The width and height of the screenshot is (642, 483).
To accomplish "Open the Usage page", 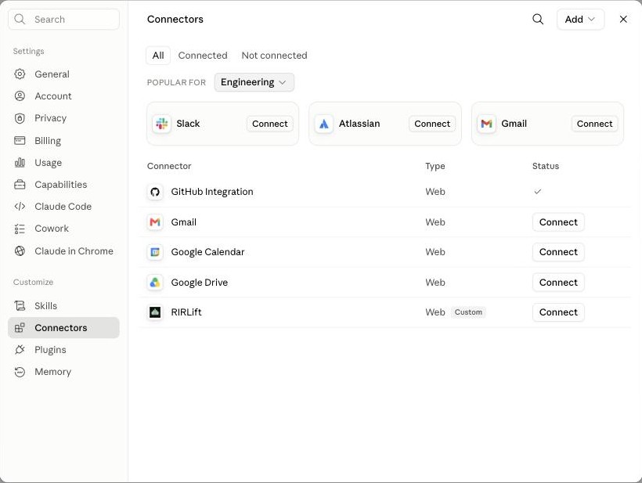I will click(x=64, y=163).
